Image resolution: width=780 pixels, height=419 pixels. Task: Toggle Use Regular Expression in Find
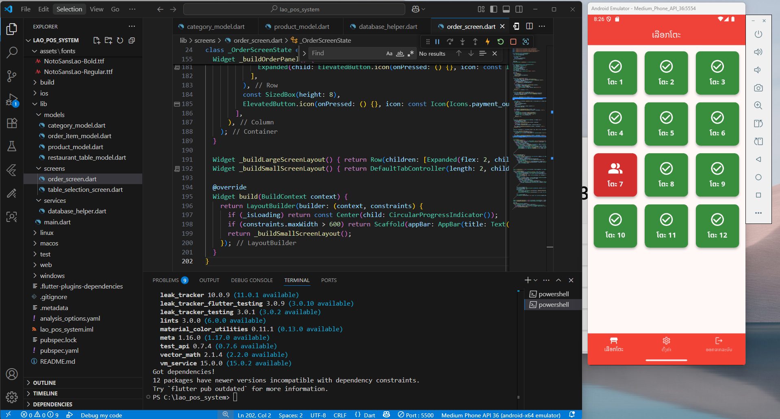click(411, 53)
